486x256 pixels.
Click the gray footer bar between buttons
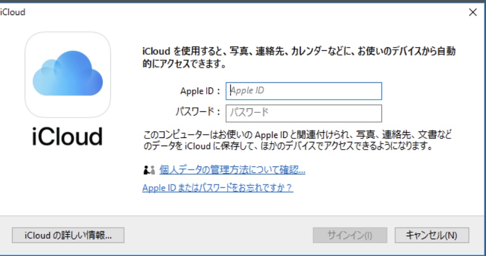click(218, 235)
